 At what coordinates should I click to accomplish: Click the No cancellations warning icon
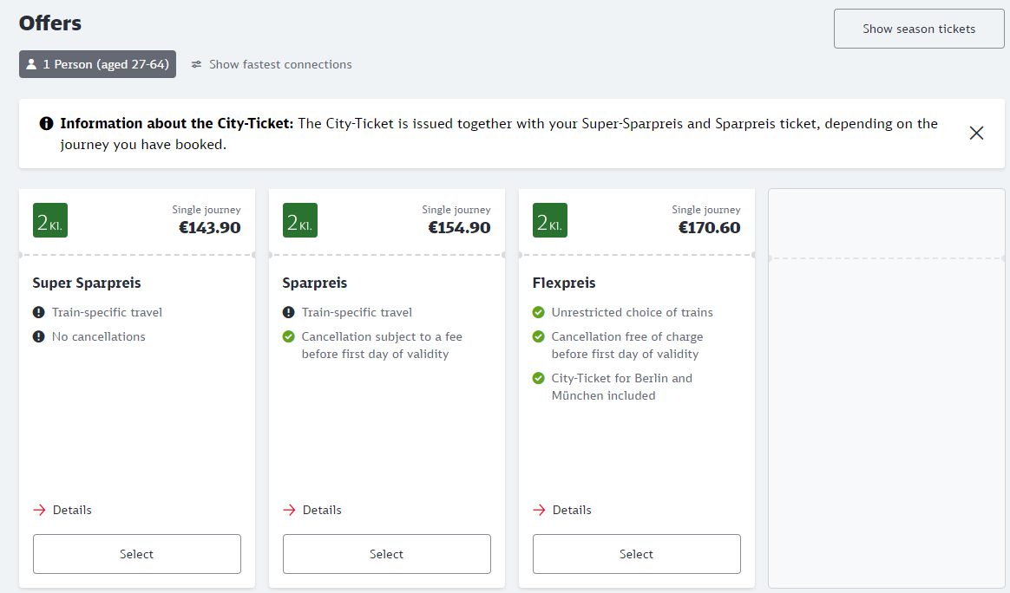(38, 336)
